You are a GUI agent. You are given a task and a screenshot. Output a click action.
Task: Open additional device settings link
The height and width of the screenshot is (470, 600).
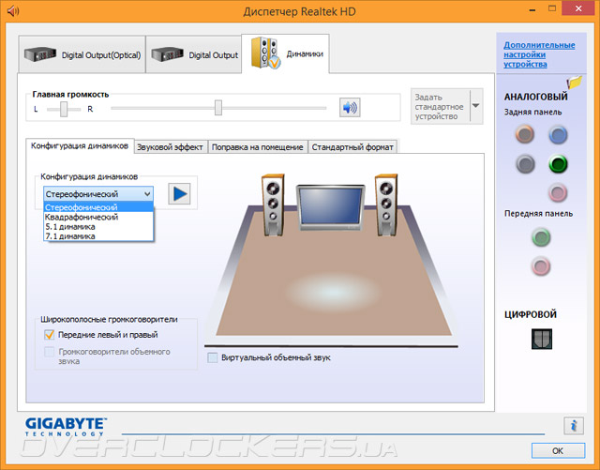click(539, 54)
